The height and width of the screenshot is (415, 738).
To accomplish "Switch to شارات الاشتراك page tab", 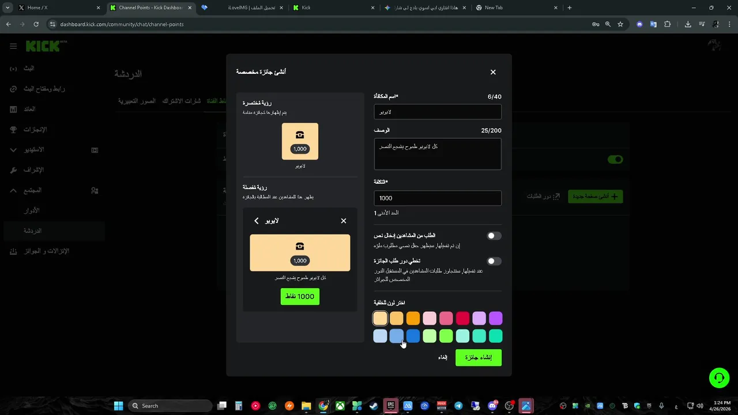I will [181, 101].
